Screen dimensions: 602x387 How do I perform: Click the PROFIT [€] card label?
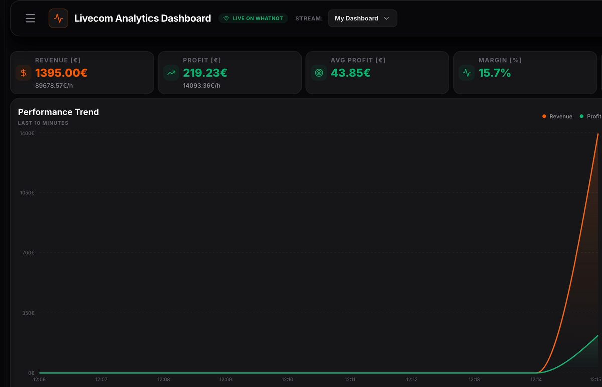202,60
